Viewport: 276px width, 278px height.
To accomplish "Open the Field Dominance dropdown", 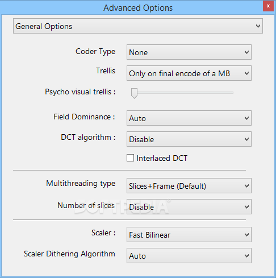I will [x=189, y=118].
